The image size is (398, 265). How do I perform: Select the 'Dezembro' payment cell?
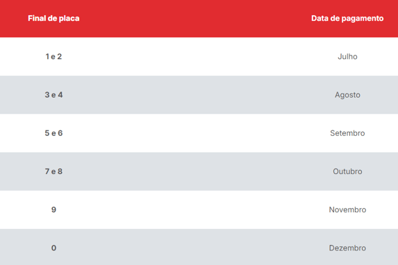coord(347,248)
